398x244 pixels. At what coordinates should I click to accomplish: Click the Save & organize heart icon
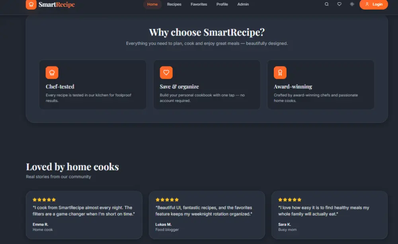point(166,72)
